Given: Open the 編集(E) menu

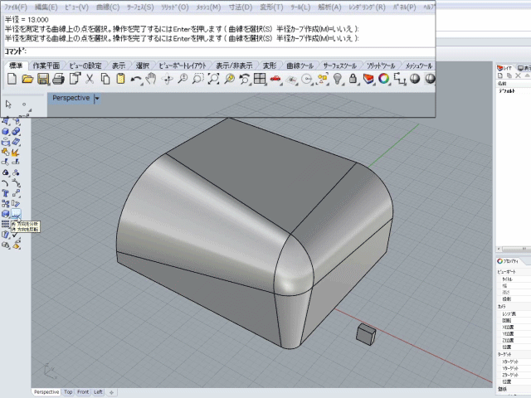Looking at the screenshot, I should 46,7.
